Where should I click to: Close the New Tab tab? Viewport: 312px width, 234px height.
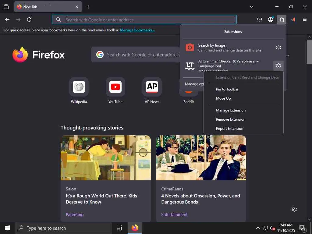[76, 7]
